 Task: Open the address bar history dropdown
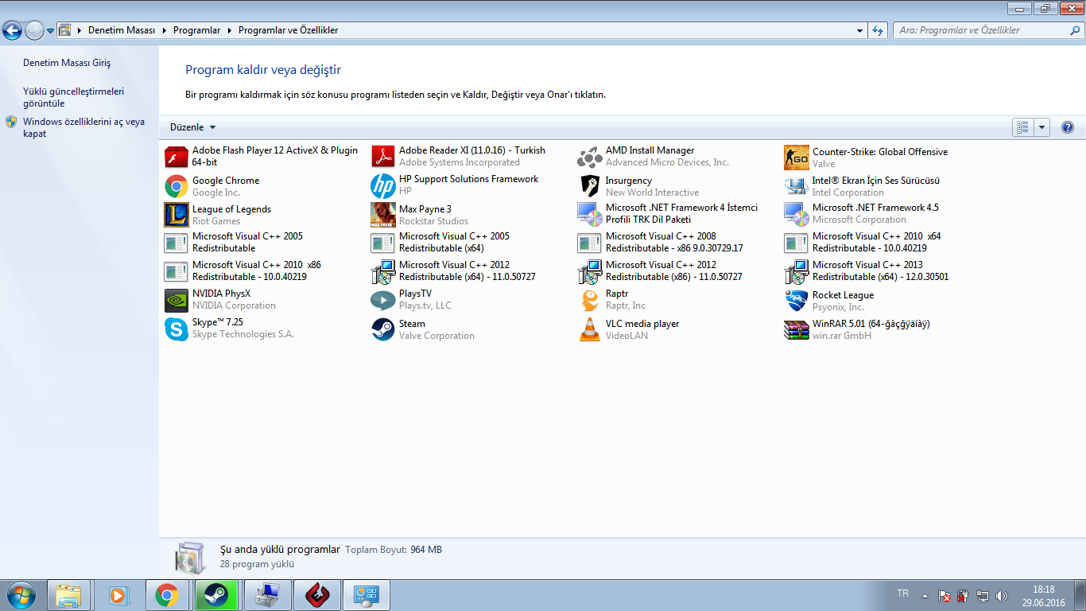860,30
